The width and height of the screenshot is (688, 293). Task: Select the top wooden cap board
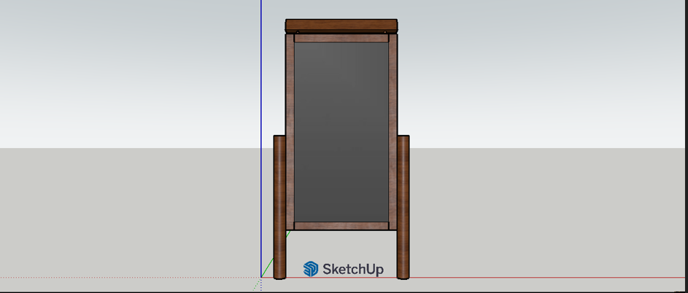coord(341,26)
